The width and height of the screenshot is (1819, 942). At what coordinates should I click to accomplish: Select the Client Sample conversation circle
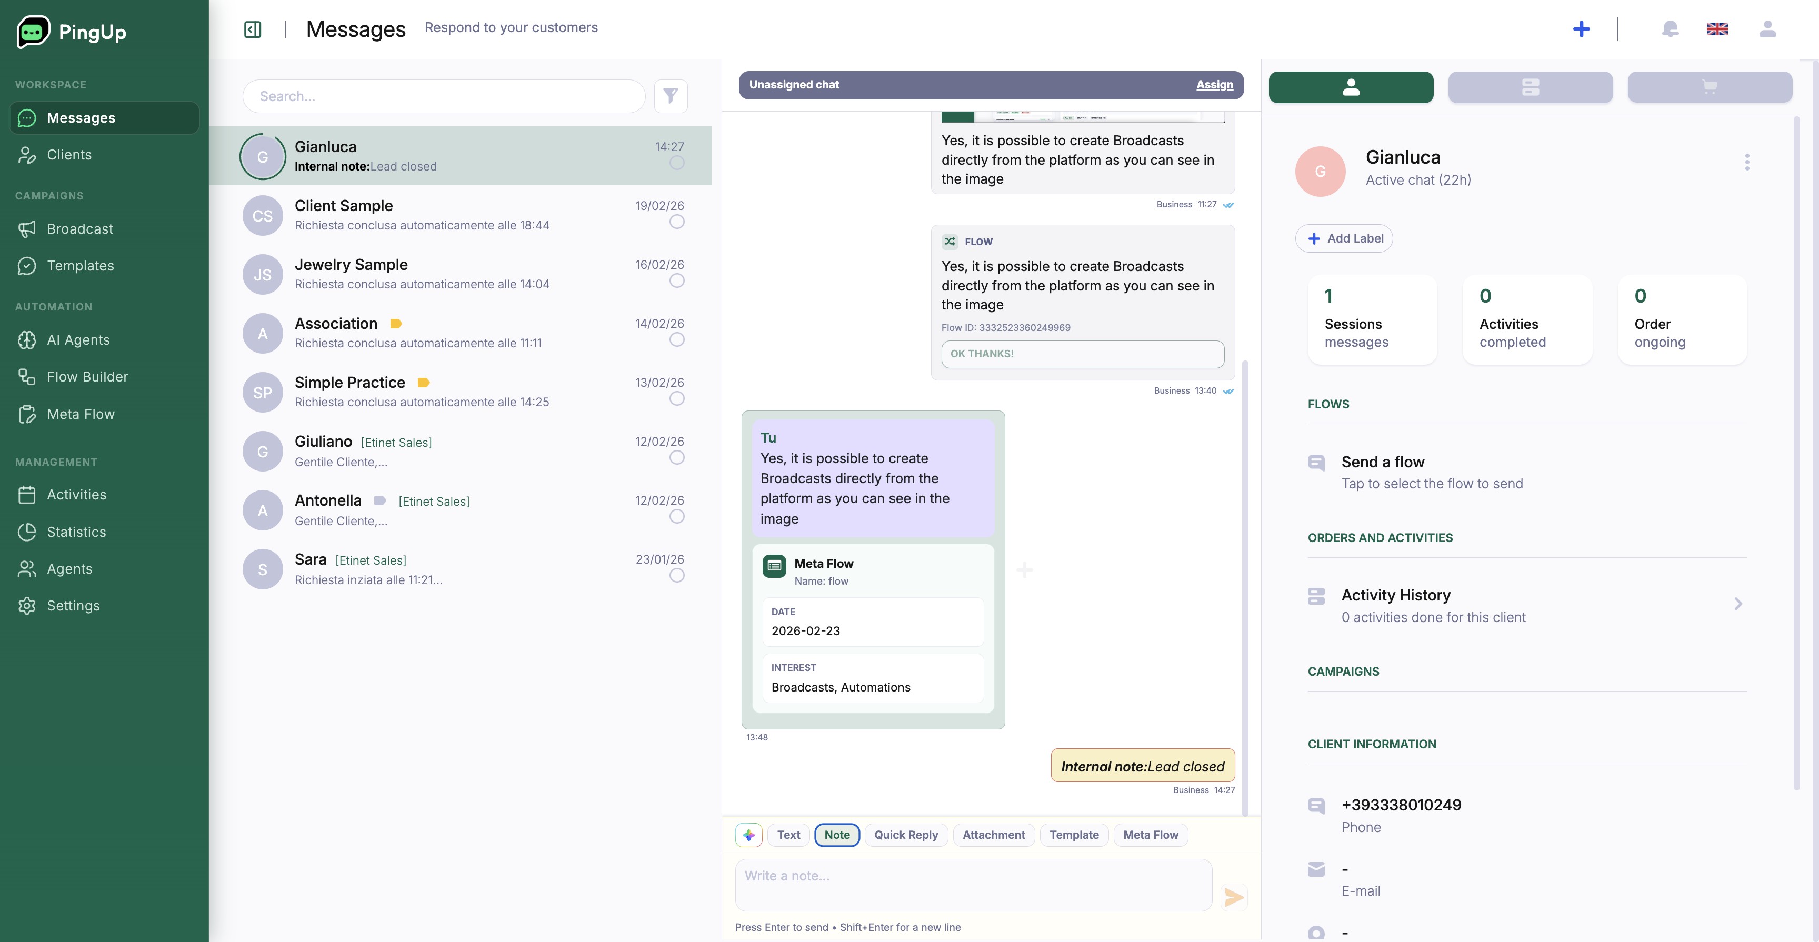tap(676, 222)
